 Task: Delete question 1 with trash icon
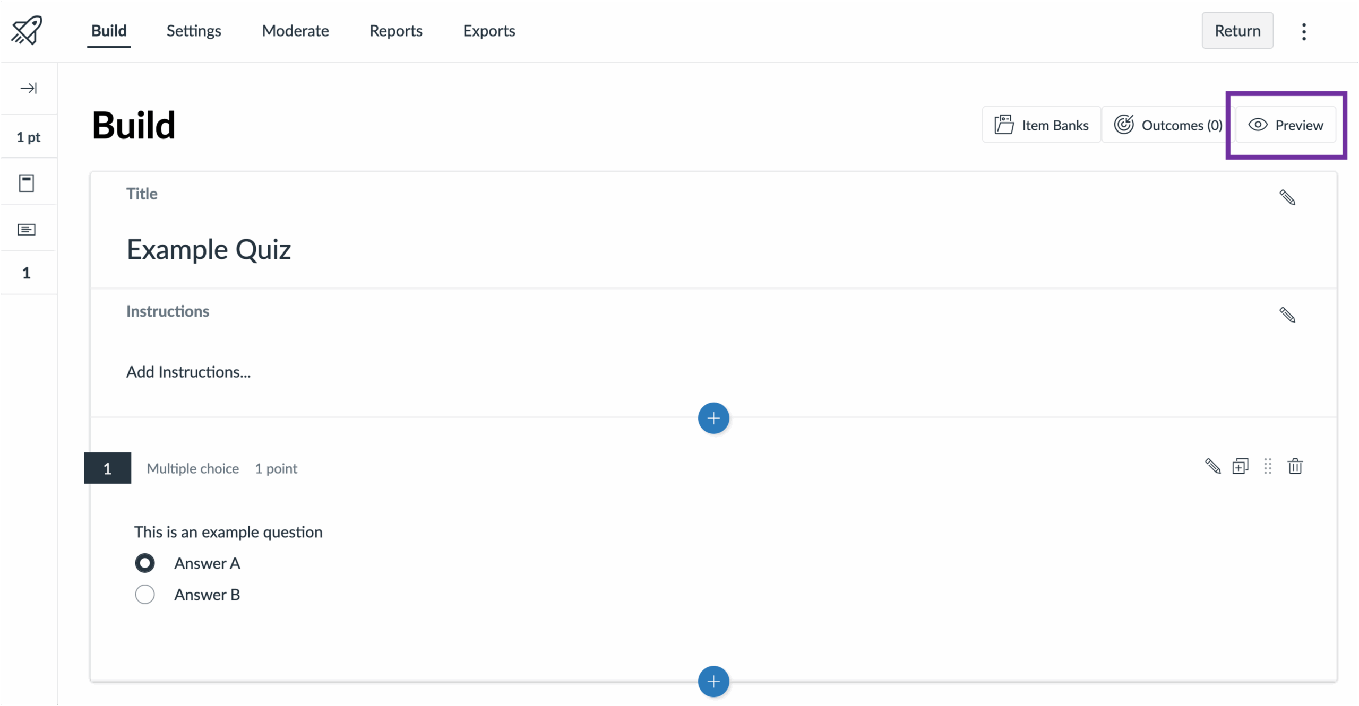(x=1295, y=467)
